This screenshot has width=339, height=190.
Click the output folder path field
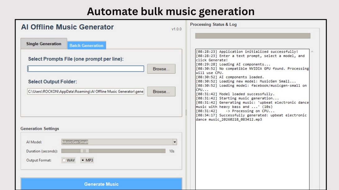tap(85, 91)
